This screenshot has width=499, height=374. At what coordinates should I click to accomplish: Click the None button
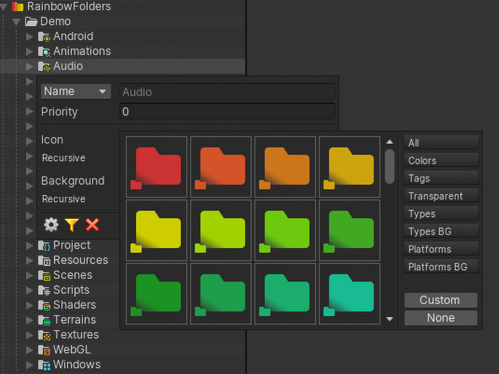441,318
